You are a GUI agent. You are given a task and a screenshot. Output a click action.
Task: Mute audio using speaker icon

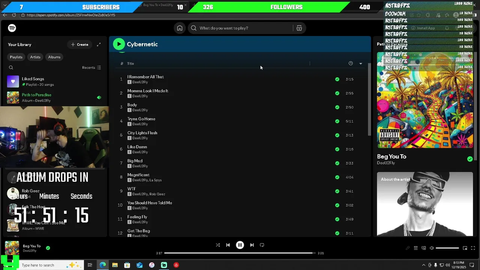[432, 248]
